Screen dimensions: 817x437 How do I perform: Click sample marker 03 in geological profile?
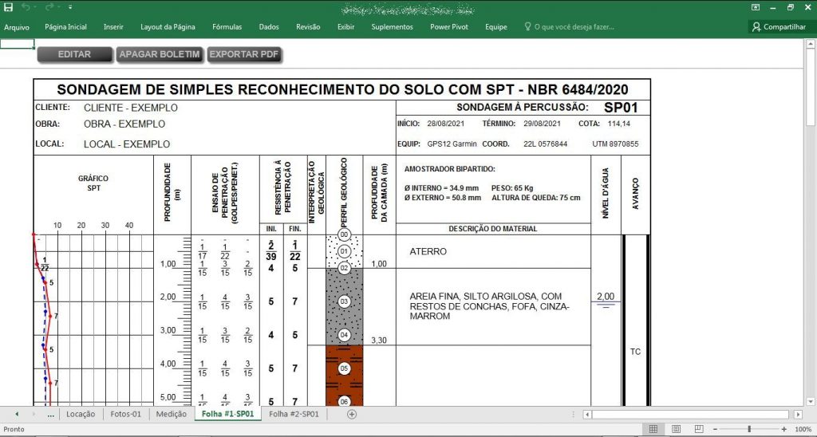(x=344, y=301)
